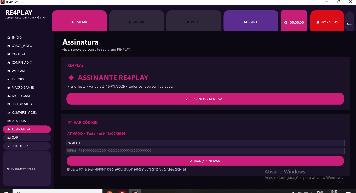Image resolution: width=356 pixels, height=193 pixels.
Task: Pause the recording using PAUSAR
Action: (x=136, y=21)
